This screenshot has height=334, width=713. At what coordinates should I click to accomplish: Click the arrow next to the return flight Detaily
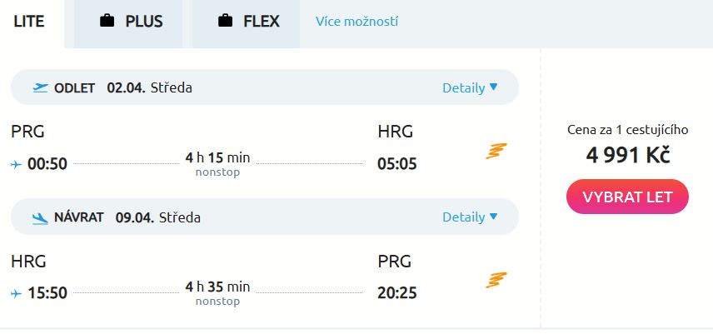(x=493, y=217)
